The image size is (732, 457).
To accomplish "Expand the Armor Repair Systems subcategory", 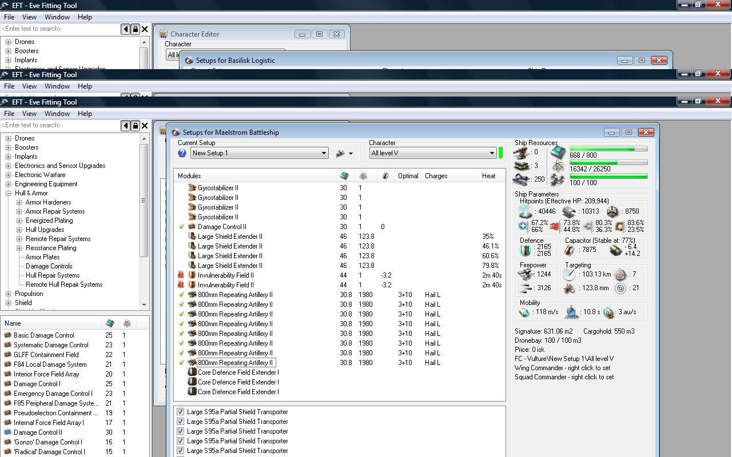I will pyautogui.click(x=19, y=211).
